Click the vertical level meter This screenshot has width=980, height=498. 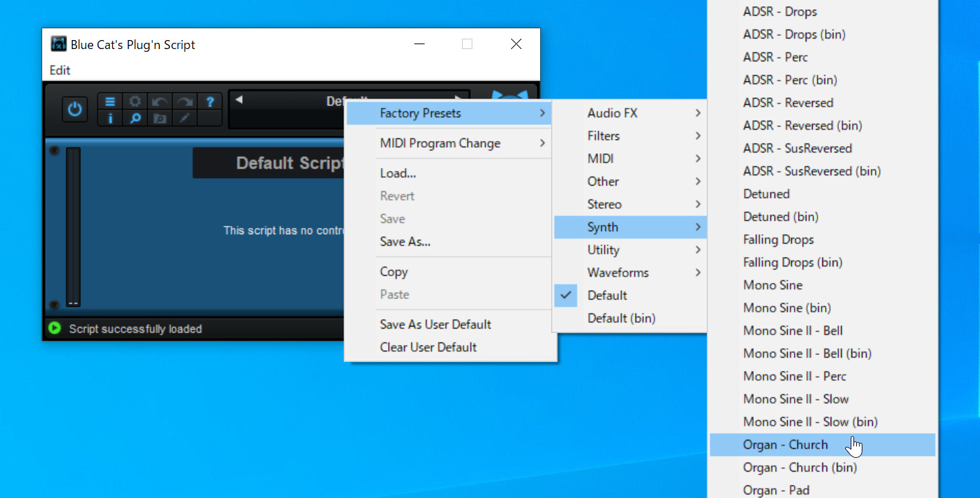(73, 227)
